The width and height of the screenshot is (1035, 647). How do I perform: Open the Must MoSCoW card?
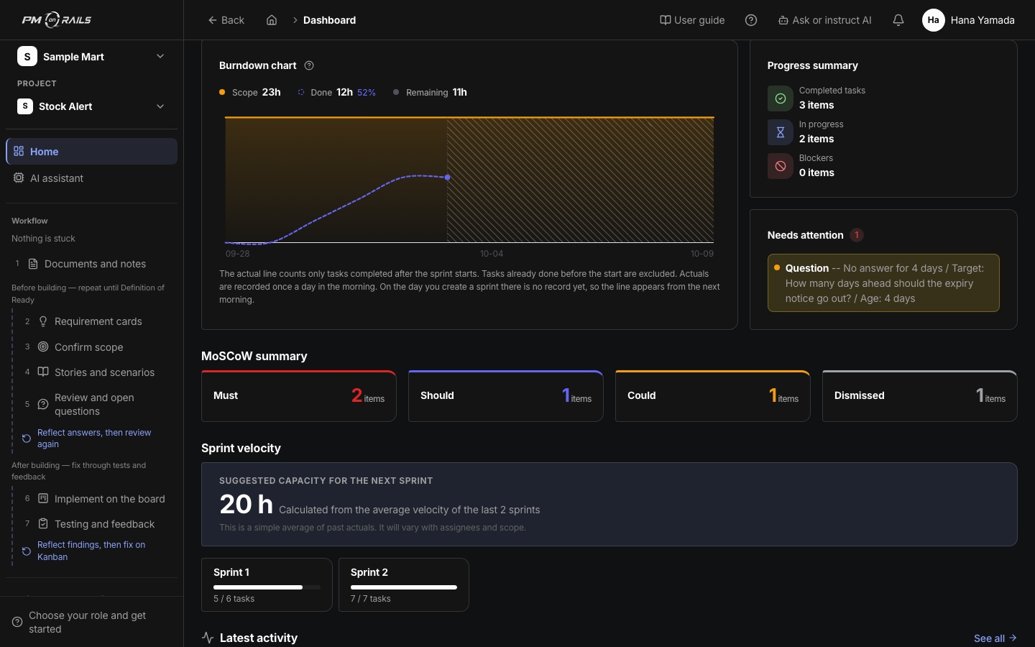click(299, 395)
